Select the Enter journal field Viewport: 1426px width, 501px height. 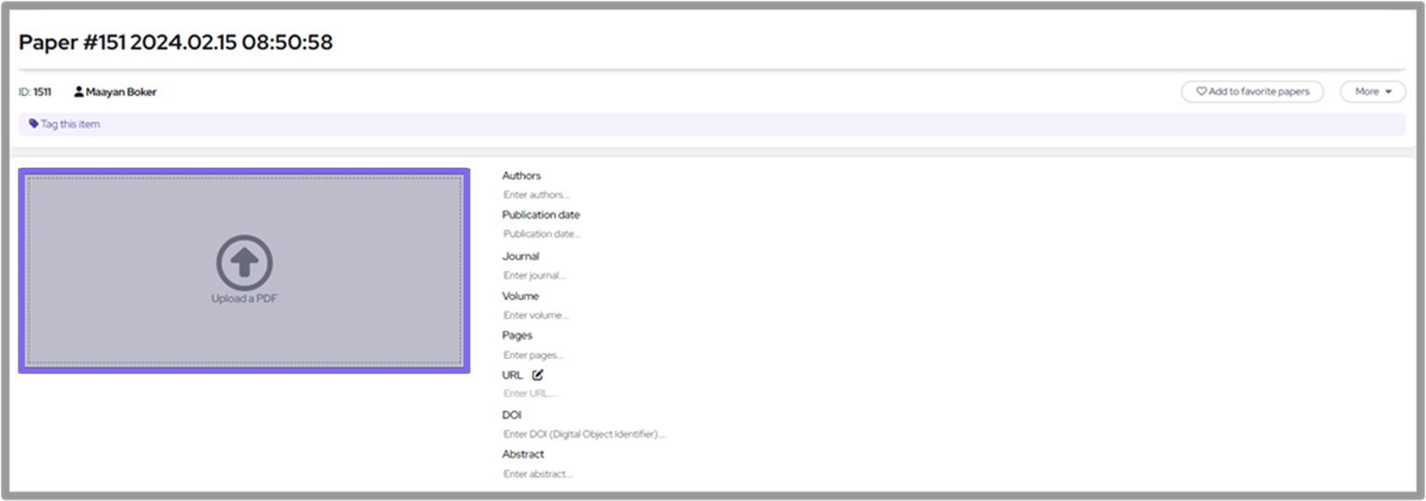tap(535, 276)
